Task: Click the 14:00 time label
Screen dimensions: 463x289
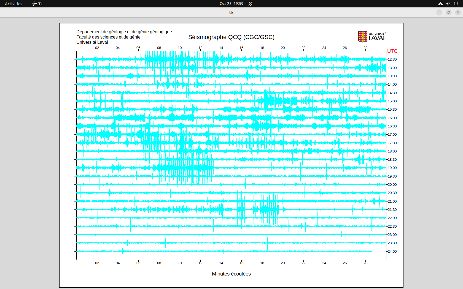Action: click(x=392, y=84)
